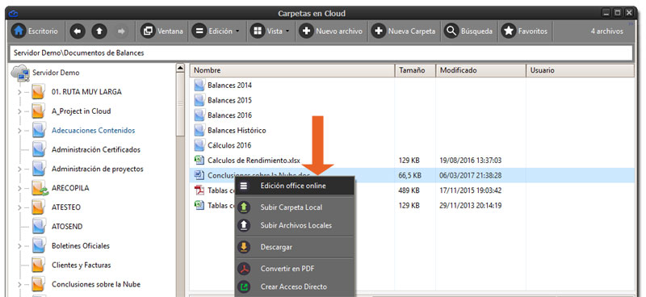This screenshot has height=297, width=646.
Task: Create a Nuevo archivo
Action: pyautogui.click(x=331, y=31)
